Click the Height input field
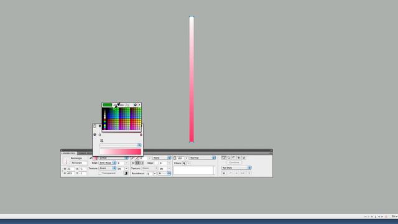The width and height of the screenshot is (398, 224). coord(71,174)
